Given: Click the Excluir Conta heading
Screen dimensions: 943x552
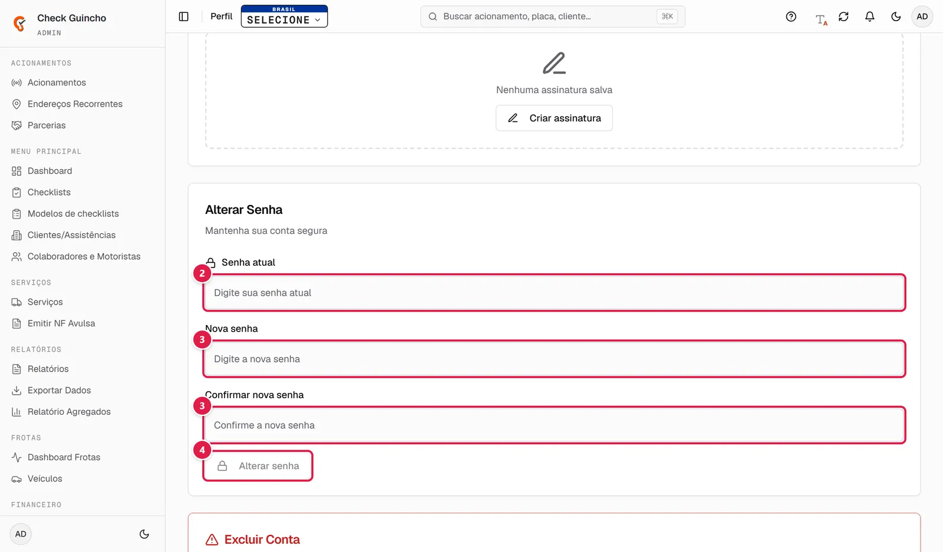Looking at the screenshot, I should 262,540.
